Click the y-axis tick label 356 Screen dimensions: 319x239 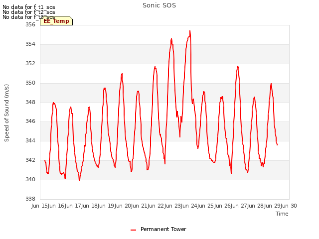pyautogui.click(x=30, y=25)
